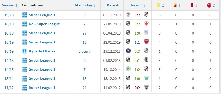Screen dimensions: 221x94
Task: Sort by red card icon column
Action: pyautogui.click(x=194, y=5)
